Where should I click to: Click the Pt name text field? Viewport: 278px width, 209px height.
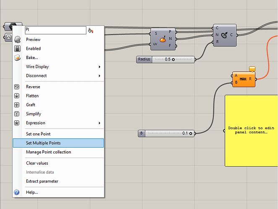[55, 30]
